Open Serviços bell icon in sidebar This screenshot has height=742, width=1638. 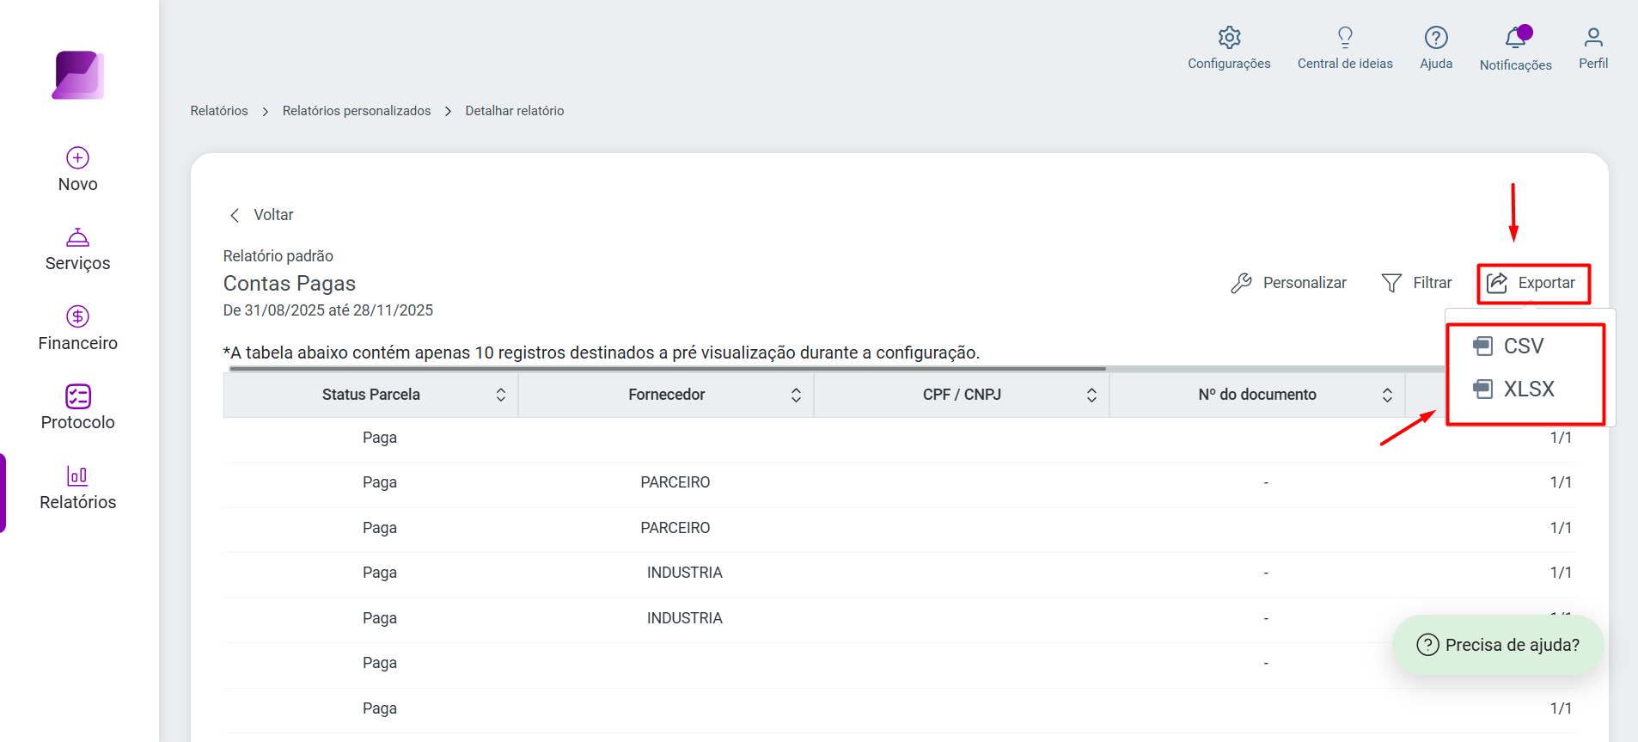coord(78,237)
